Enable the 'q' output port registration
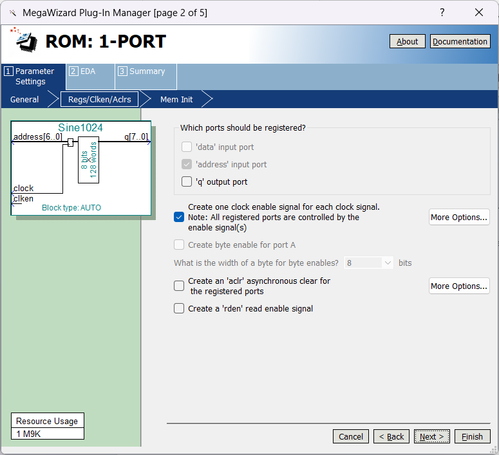This screenshot has height=455, width=499. point(187,181)
